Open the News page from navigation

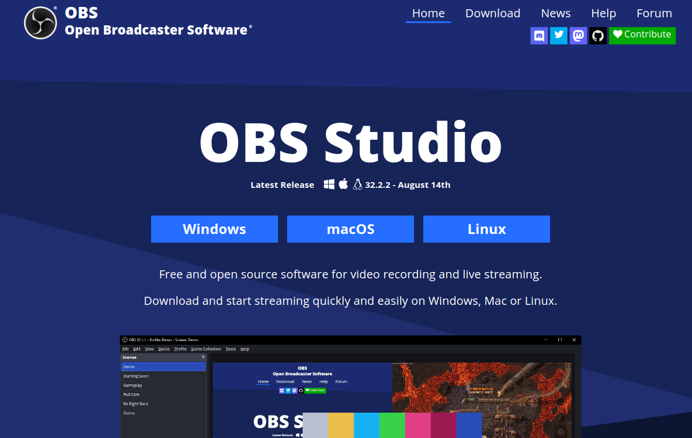coord(556,13)
